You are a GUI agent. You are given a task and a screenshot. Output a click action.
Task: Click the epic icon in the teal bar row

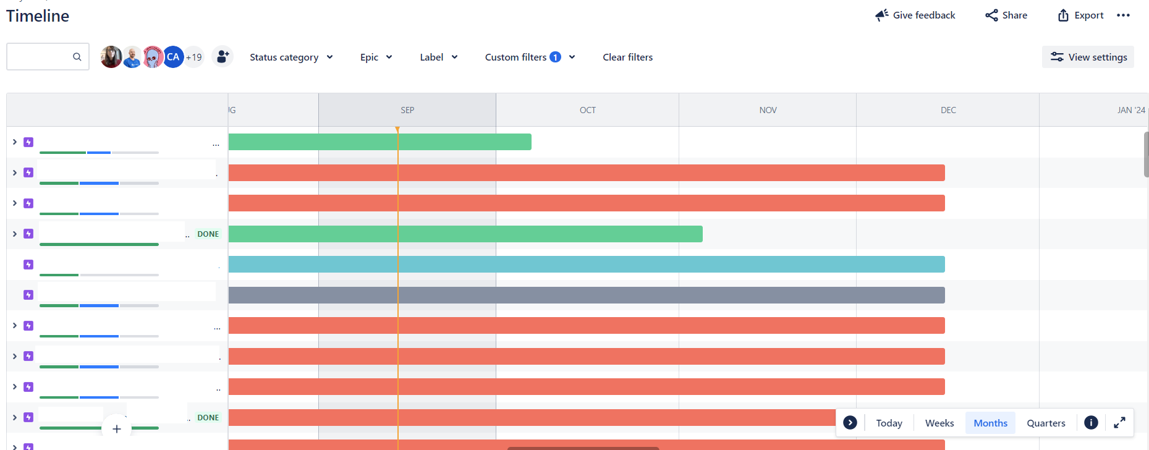28,265
